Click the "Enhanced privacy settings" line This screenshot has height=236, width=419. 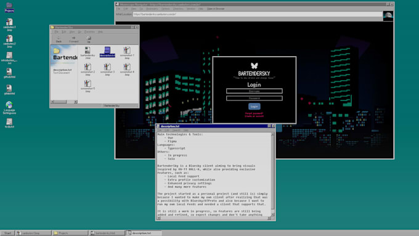(189, 184)
